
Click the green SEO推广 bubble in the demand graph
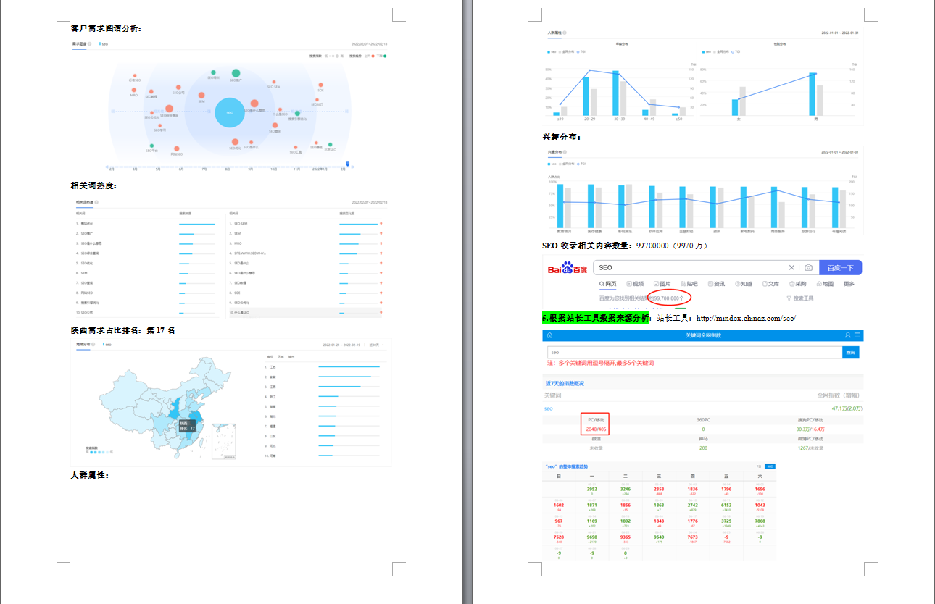[236, 73]
